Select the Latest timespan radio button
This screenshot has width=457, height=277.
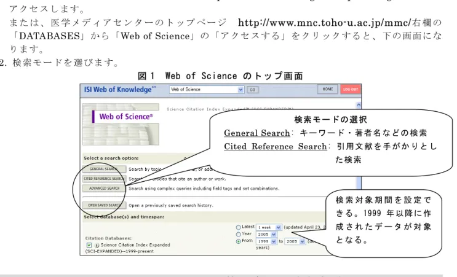(239, 227)
